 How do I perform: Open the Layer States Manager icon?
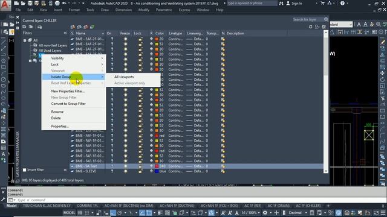[39, 27]
